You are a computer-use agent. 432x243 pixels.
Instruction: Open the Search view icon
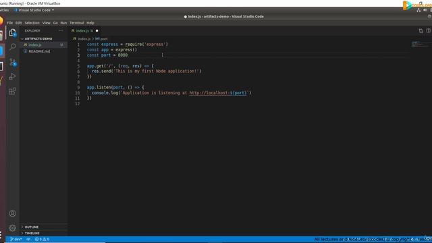(12, 47)
